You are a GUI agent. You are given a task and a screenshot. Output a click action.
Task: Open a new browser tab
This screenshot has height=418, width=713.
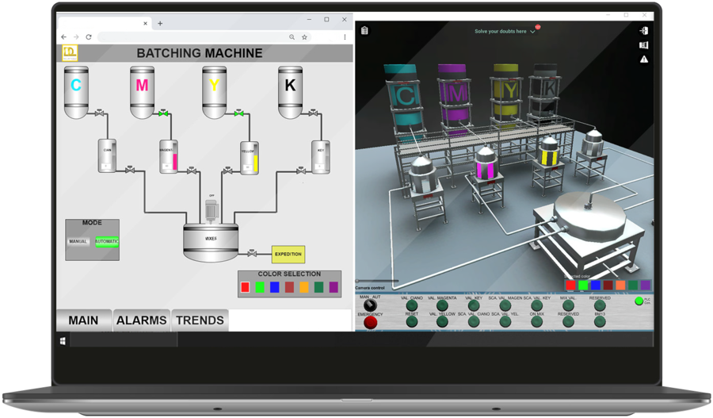tap(160, 23)
